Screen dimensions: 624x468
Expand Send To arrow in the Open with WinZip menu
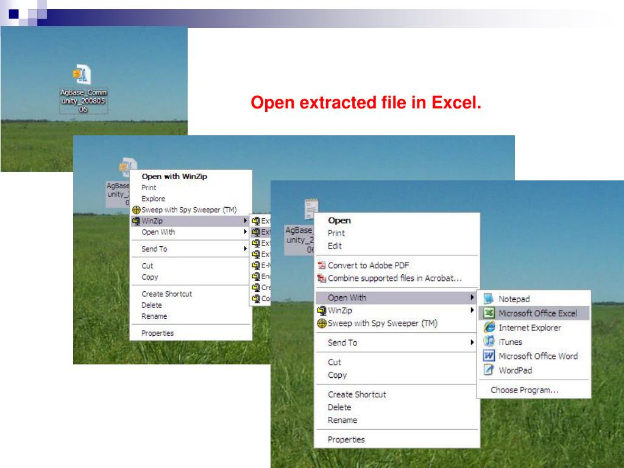pos(245,249)
